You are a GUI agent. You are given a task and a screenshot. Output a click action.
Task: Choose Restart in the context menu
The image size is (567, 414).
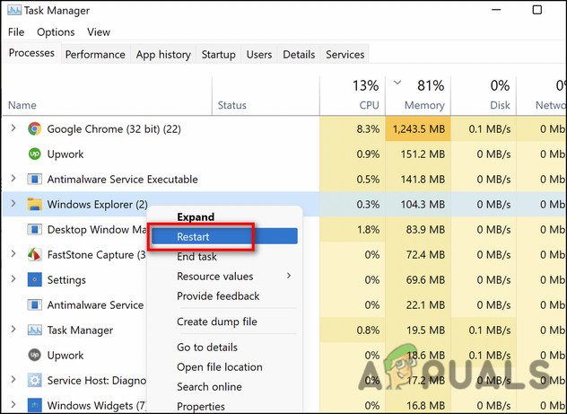coord(224,237)
